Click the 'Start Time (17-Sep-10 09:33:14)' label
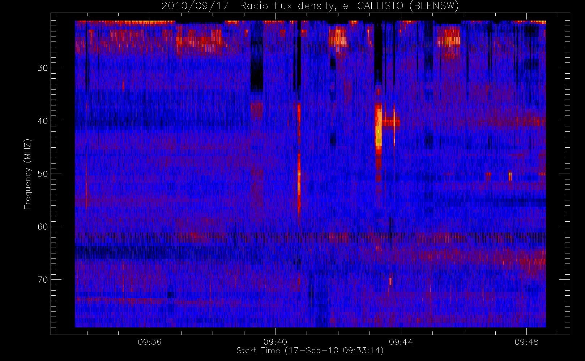Viewport: 585px width, 361px height. coord(310,351)
